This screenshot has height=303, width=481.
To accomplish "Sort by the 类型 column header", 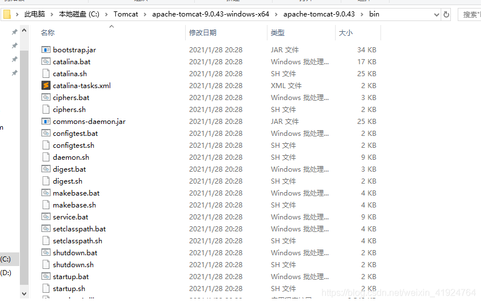I will tap(278, 32).
